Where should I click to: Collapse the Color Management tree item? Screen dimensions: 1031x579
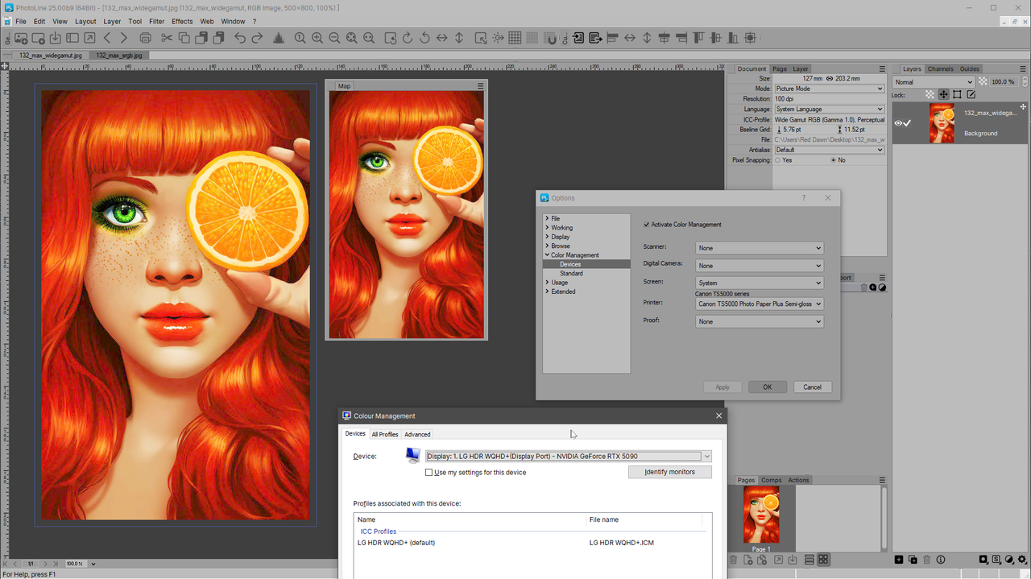547,255
